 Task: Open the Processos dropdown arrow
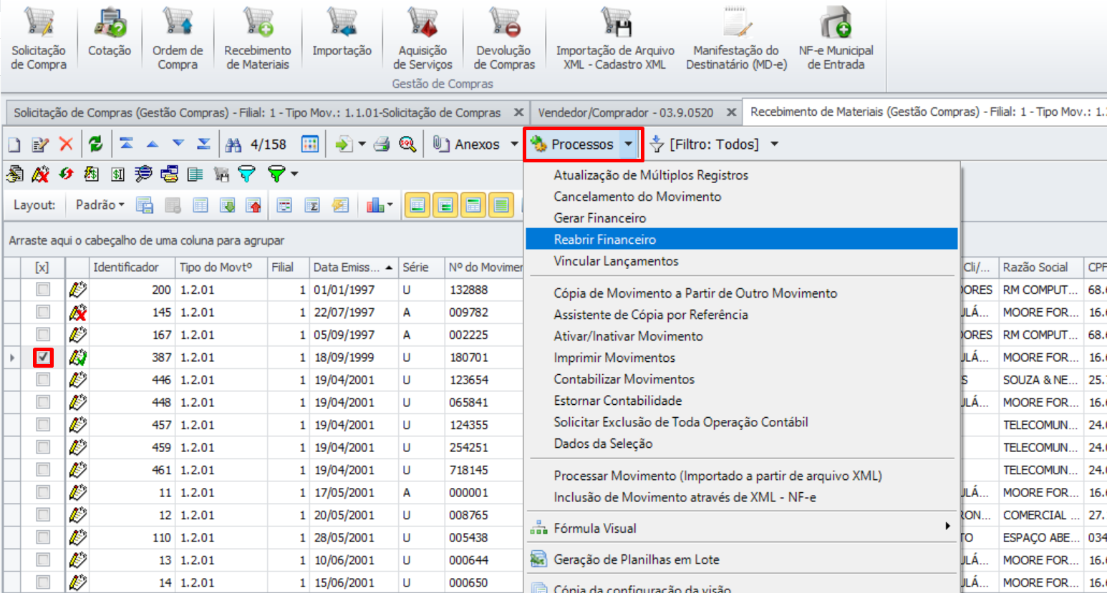tap(628, 144)
